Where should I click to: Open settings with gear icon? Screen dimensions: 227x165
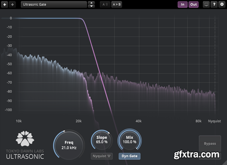[x=222, y=5]
